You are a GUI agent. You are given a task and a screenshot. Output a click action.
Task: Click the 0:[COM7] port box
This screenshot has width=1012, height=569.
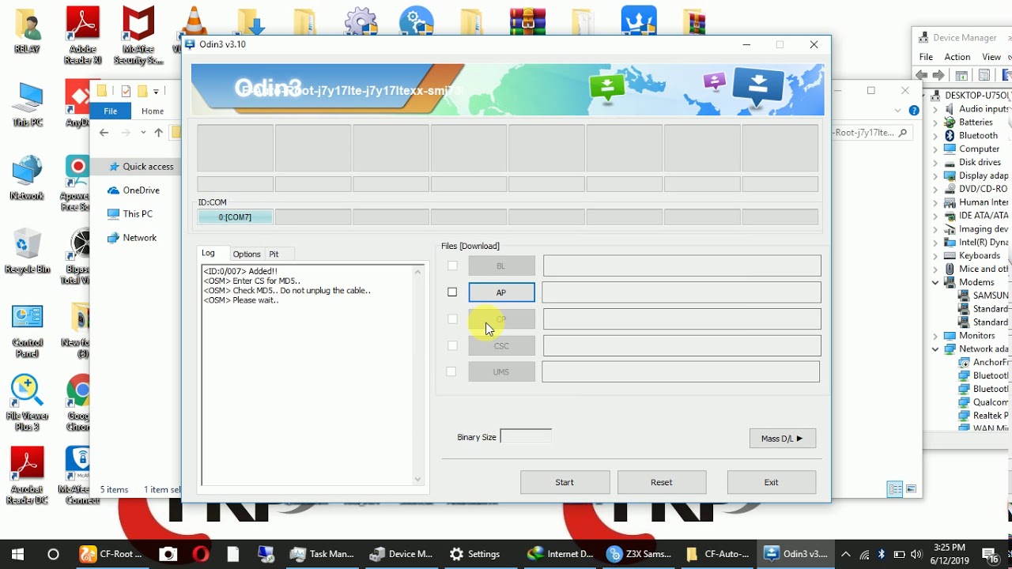point(235,217)
